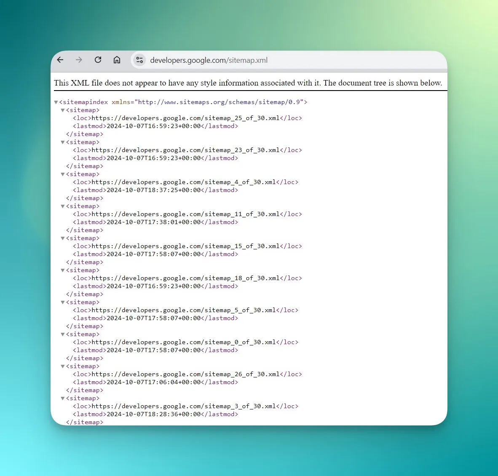
Task: Click the sitemap_3_of_30.xml loc URL
Action: 184,406
